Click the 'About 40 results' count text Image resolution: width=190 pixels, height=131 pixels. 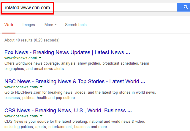[32, 40]
